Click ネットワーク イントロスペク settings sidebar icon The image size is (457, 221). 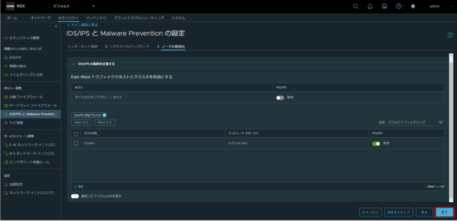point(6,193)
